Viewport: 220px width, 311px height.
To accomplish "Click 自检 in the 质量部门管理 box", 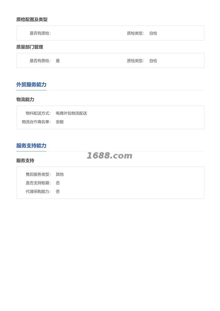I will (153, 61).
